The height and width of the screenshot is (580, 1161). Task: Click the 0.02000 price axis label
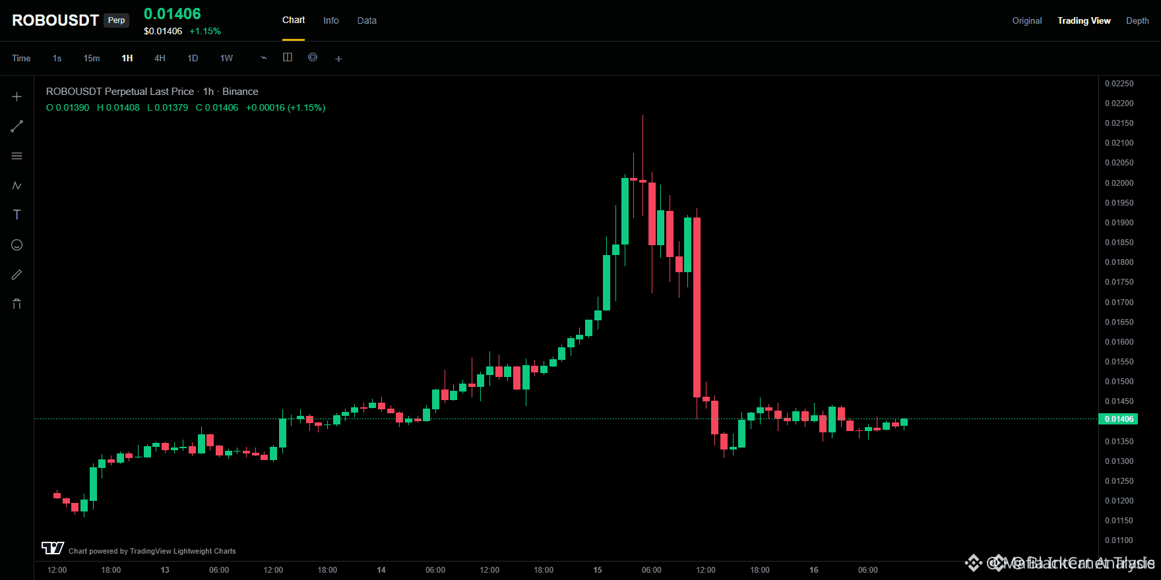click(x=1119, y=183)
